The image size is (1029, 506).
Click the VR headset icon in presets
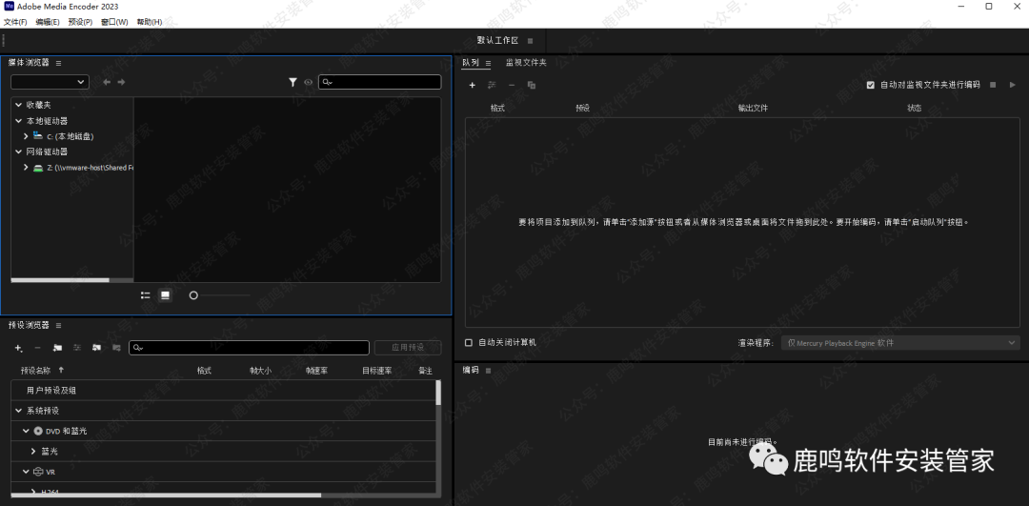(x=38, y=471)
